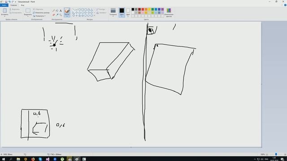Viewport: 287px width, 161px height.
Task: Open File Explorer from taskbar
Action: click(x=18, y=159)
